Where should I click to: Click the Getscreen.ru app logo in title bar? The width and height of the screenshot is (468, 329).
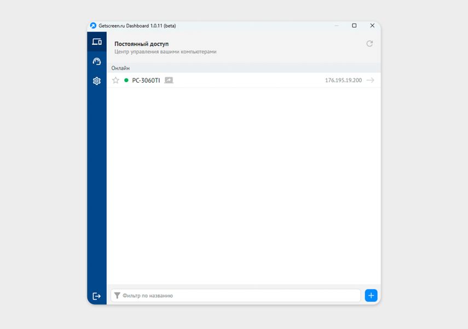coord(93,26)
